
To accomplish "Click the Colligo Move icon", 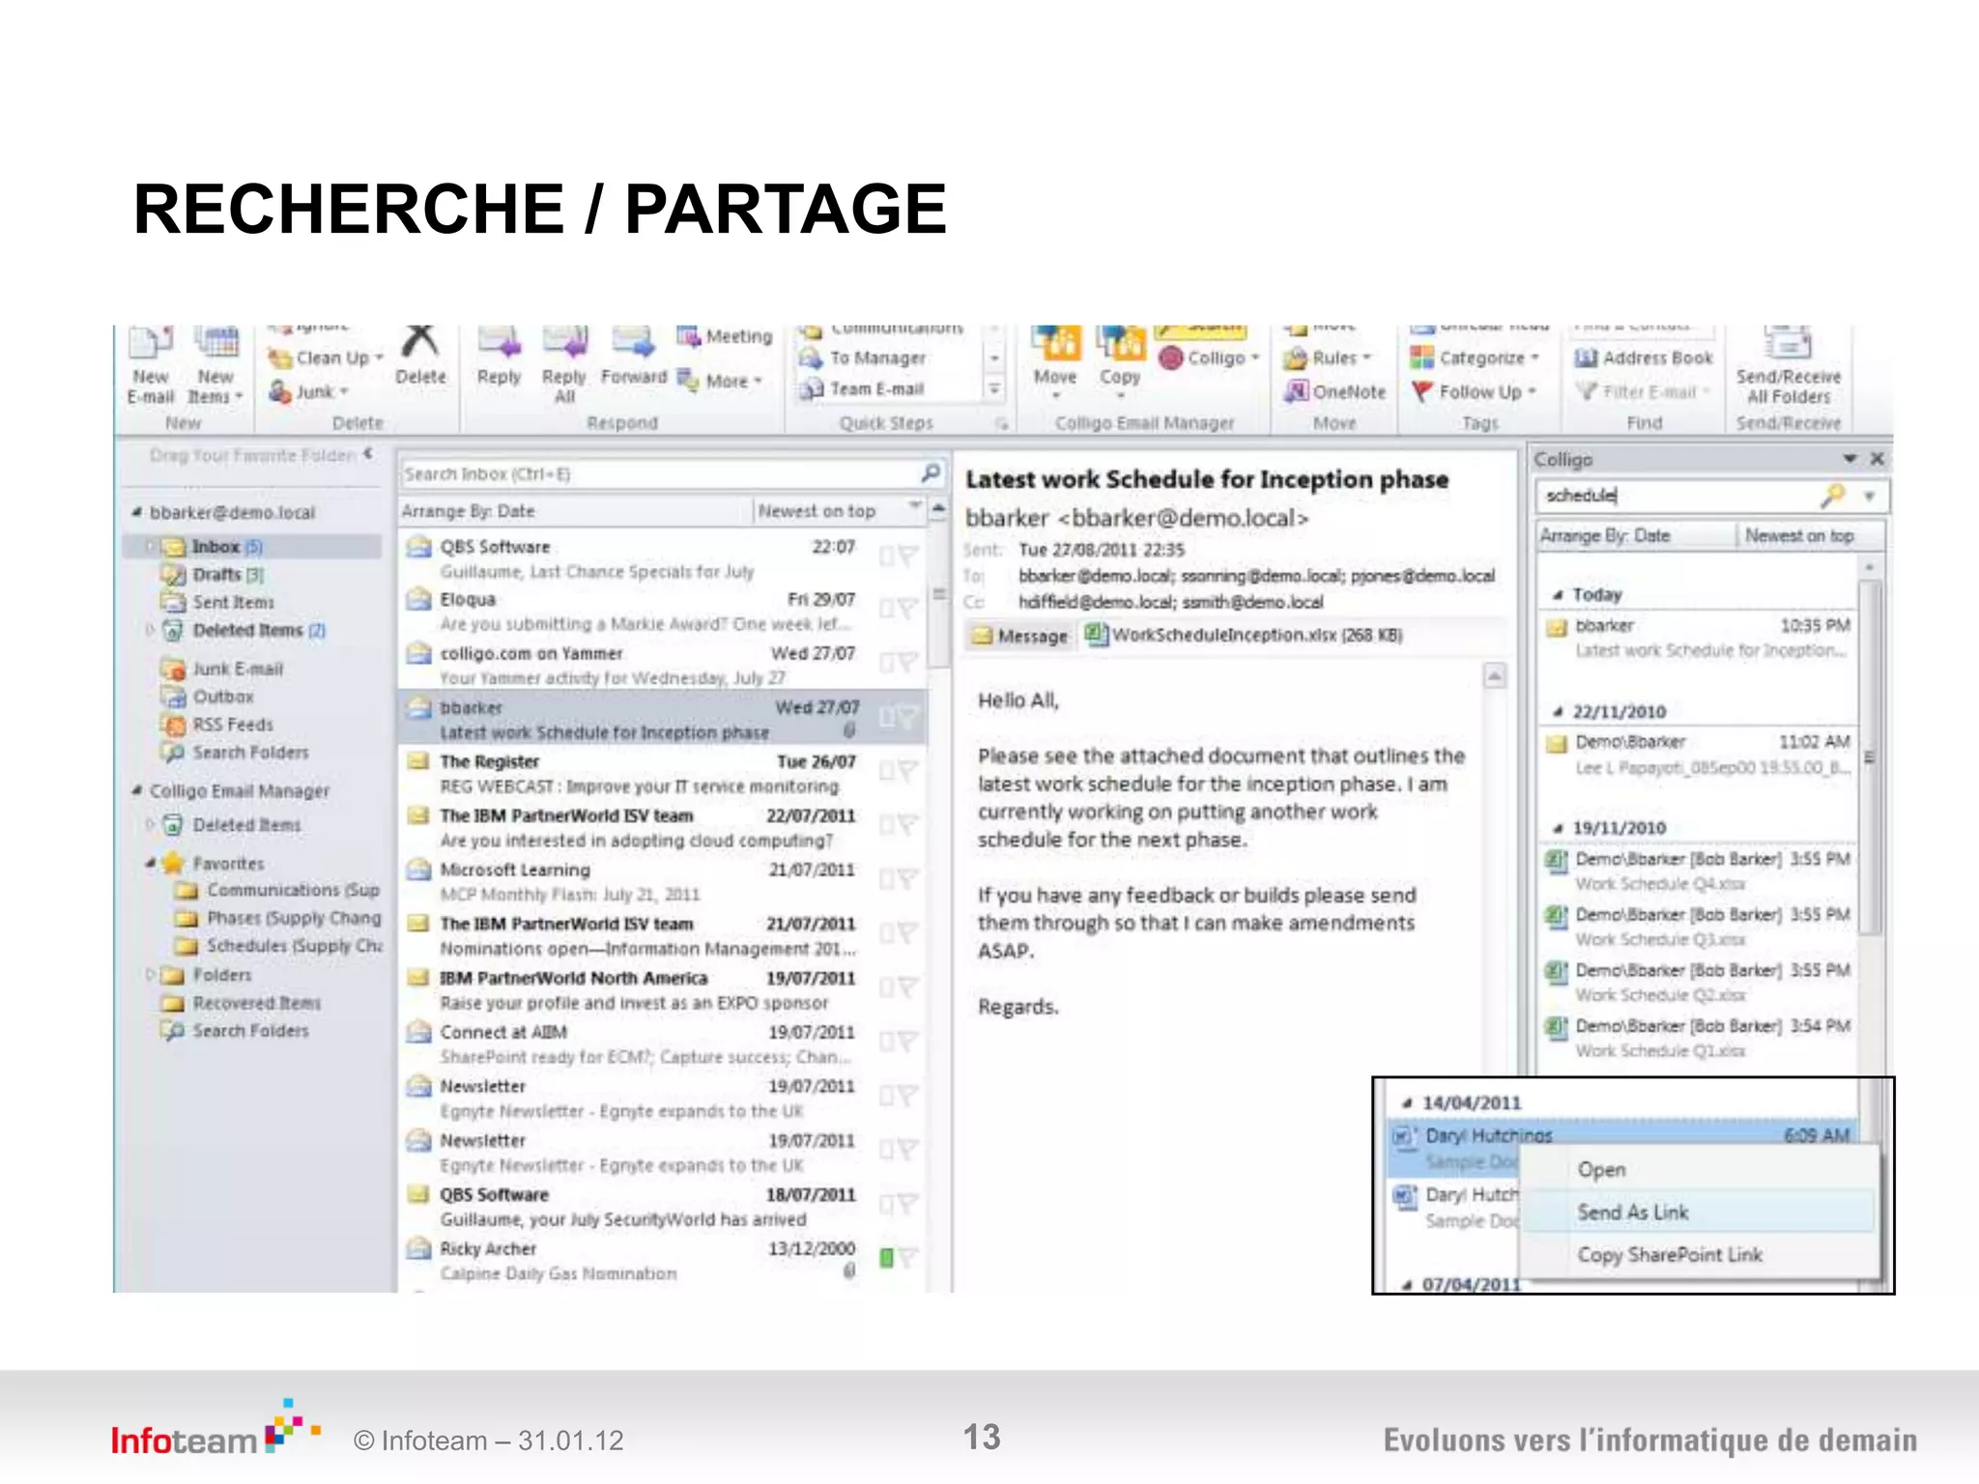I will (1055, 344).
